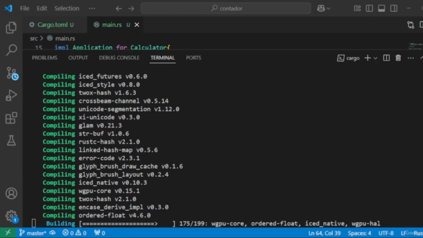Kill the terminal with trash icon
423x238 pixels.
click(398, 58)
